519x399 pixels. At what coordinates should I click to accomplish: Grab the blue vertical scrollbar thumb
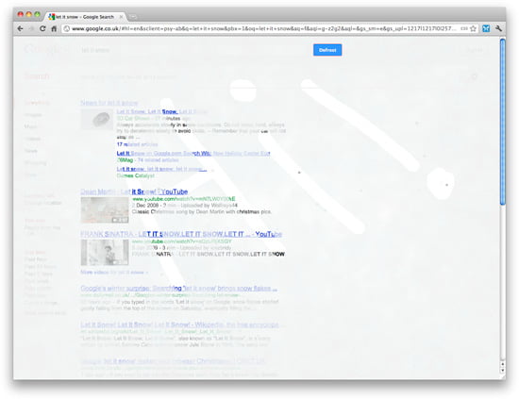click(x=502, y=122)
